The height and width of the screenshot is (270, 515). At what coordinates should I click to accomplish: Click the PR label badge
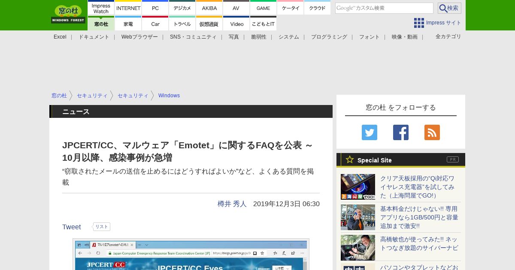pos(453,159)
